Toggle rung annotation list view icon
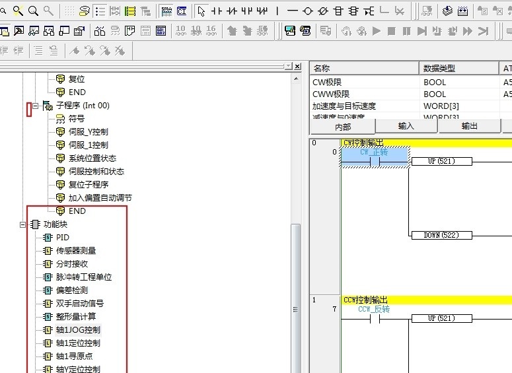The width and height of the screenshot is (512, 373). click(x=100, y=11)
